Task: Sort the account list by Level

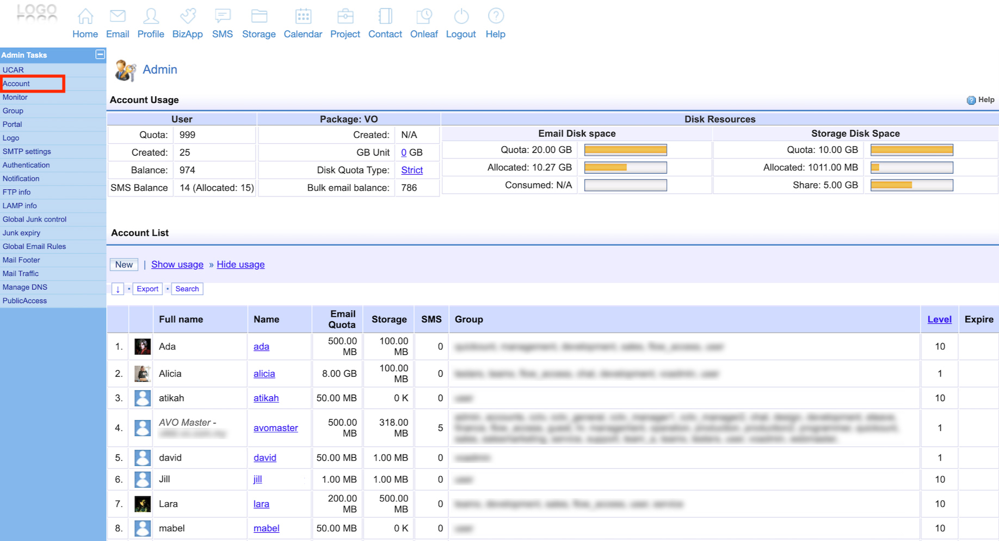Action: (939, 319)
